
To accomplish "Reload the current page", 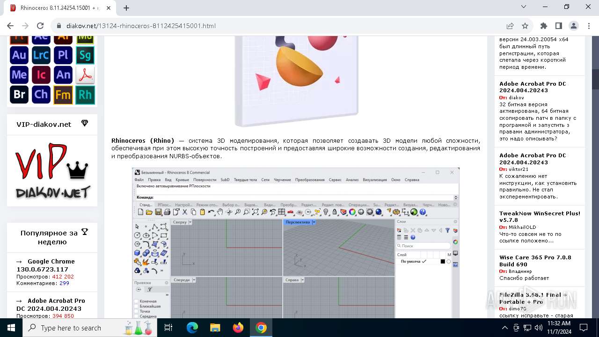I will pos(40,26).
